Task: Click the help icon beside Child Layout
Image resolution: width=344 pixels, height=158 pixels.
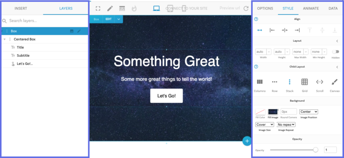Action: [x=256, y=67]
